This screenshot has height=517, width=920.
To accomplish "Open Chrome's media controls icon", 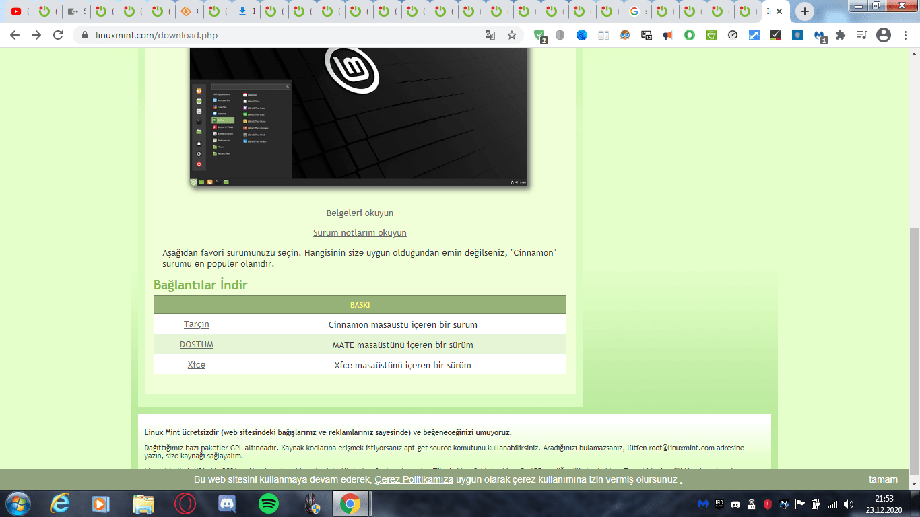I will point(861,35).
